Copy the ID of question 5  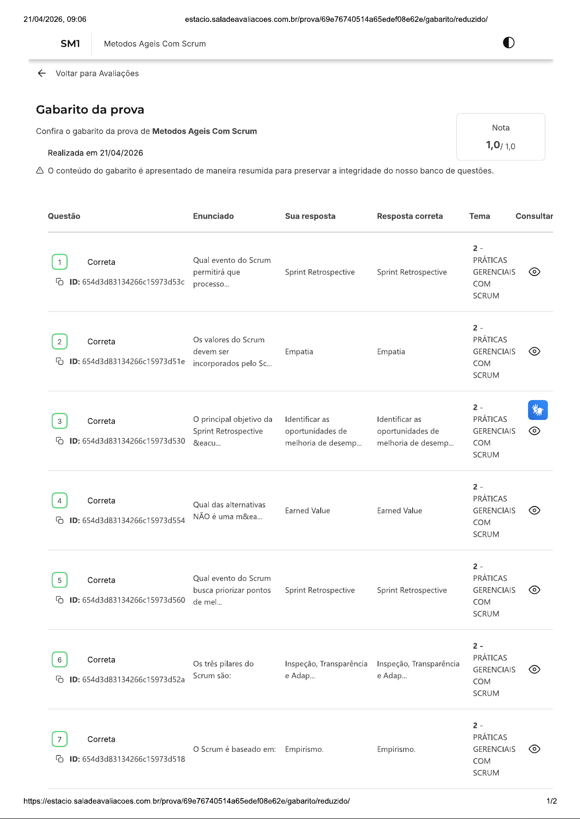59,600
